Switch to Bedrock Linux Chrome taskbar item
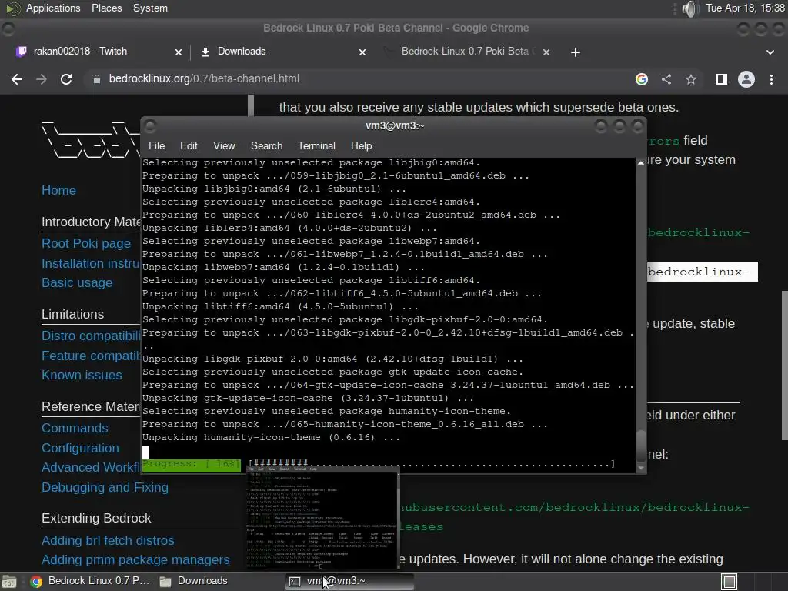The width and height of the screenshot is (788, 591). 89,582
